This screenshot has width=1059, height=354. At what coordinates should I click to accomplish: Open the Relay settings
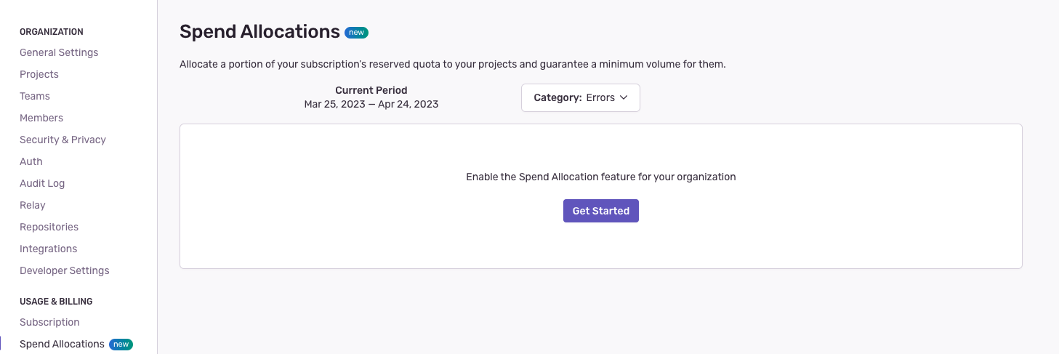point(33,205)
